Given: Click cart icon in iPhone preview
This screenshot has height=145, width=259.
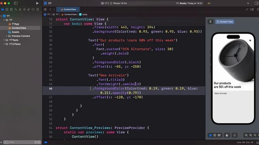Looking at the screenshot, I should coord(250,40).
